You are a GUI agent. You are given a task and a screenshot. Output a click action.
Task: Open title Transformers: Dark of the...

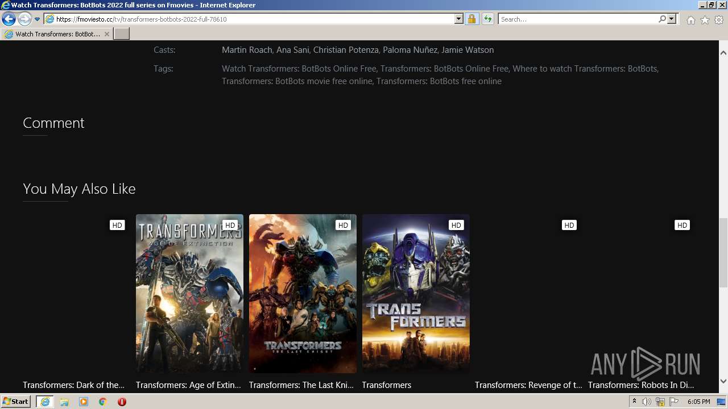pos(74,385)
